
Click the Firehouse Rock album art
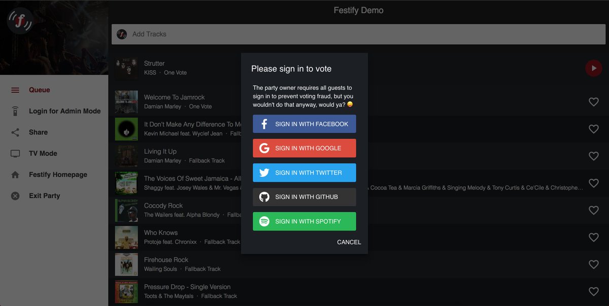[x=126, y=264]
